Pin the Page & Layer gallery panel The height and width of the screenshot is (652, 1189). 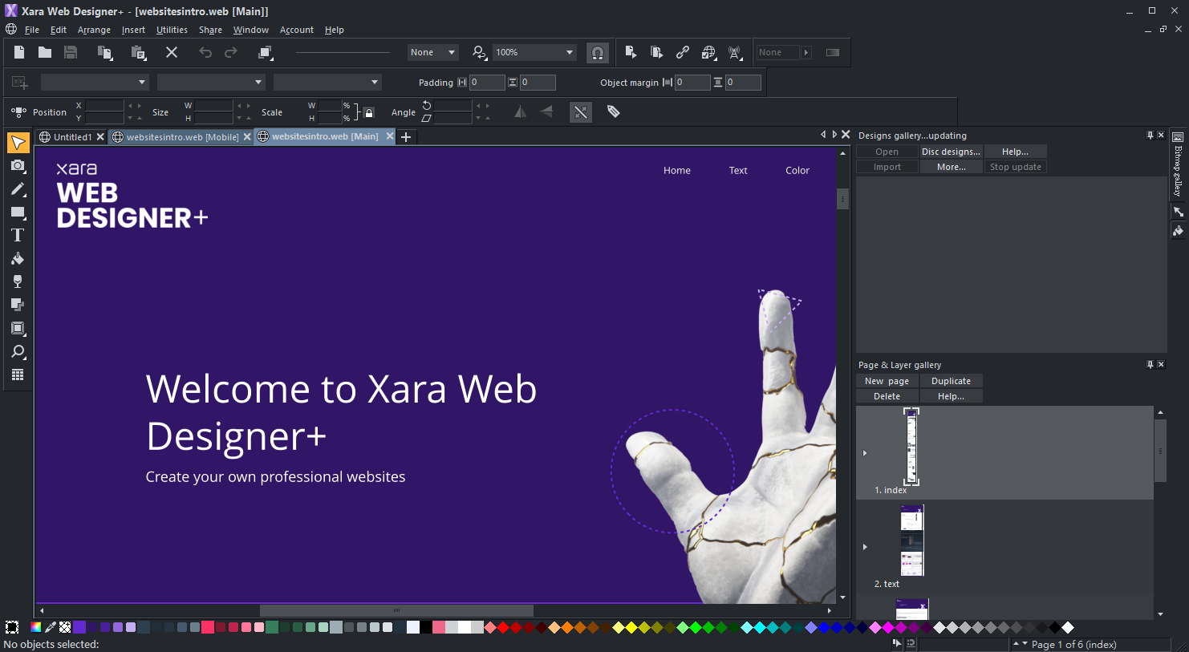pos(1150,365)
